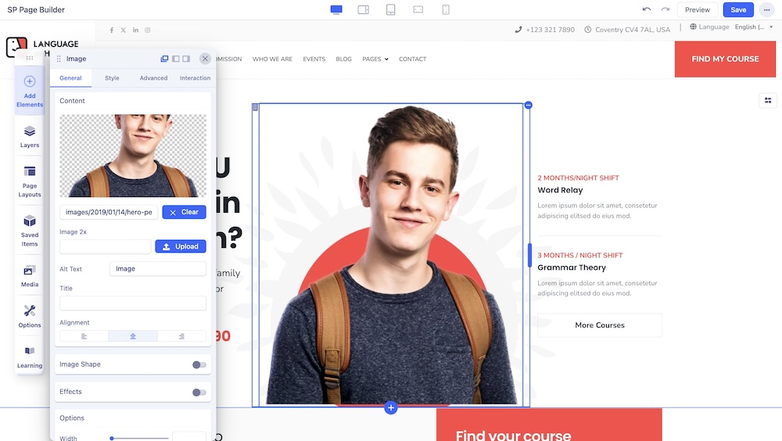Click the Word Relay course title
Screen dimensions: 782x441
(560, 190)
